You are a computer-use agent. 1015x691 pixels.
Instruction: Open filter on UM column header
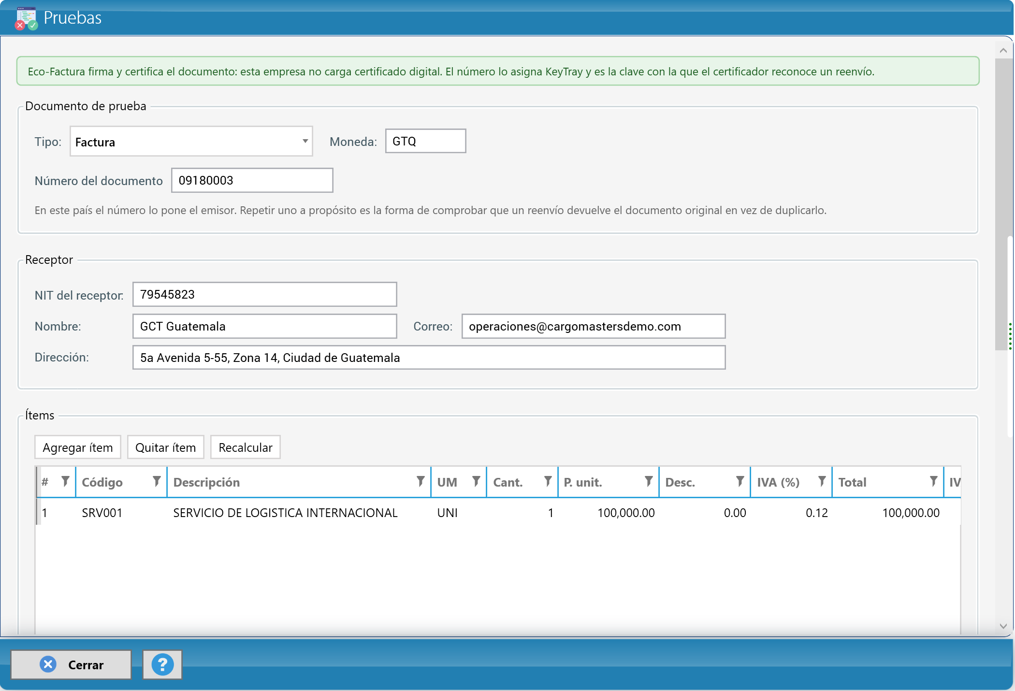pyautogui.click(x=476, y=481)
